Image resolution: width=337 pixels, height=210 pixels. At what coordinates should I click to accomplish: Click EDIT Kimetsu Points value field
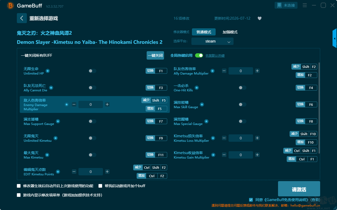tap(91, 172)
